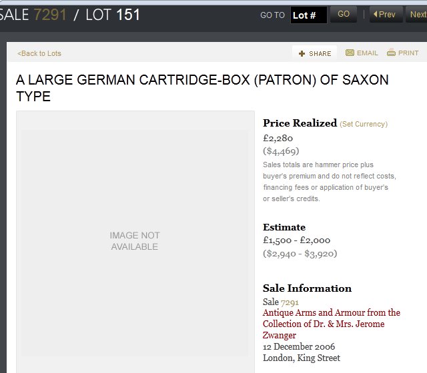The width and height of the screenshot is (427, 373).
Task: Click the PRINT text link
Action: (408, 53)
